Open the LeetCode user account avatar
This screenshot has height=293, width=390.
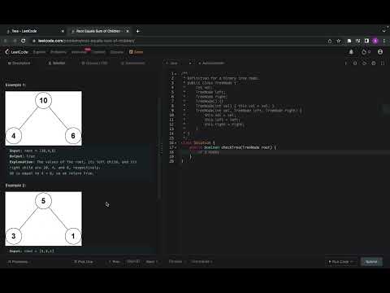coord(380,51)
